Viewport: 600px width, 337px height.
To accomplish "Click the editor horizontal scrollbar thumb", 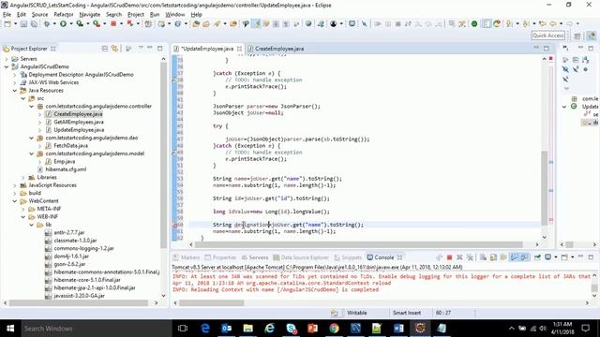I will (358, 244).
